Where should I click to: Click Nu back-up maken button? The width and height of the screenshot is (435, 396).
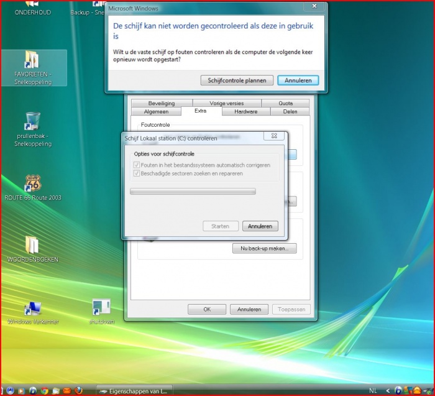tap(264, 249)
